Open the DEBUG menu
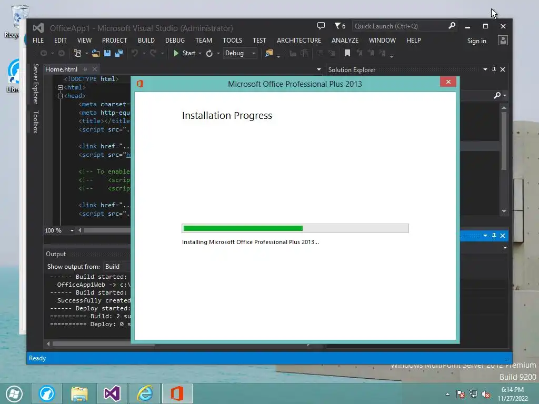 (175, 40)
